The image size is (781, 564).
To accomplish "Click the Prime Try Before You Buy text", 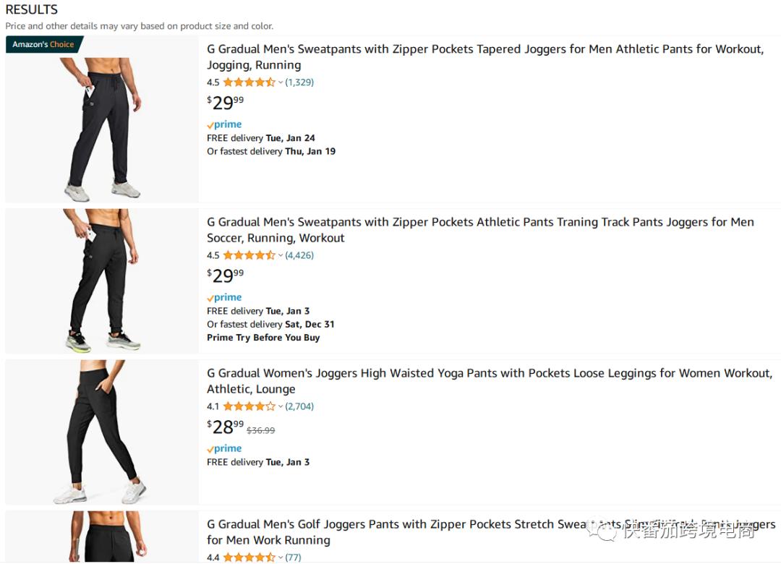I will tap(263, 338).
